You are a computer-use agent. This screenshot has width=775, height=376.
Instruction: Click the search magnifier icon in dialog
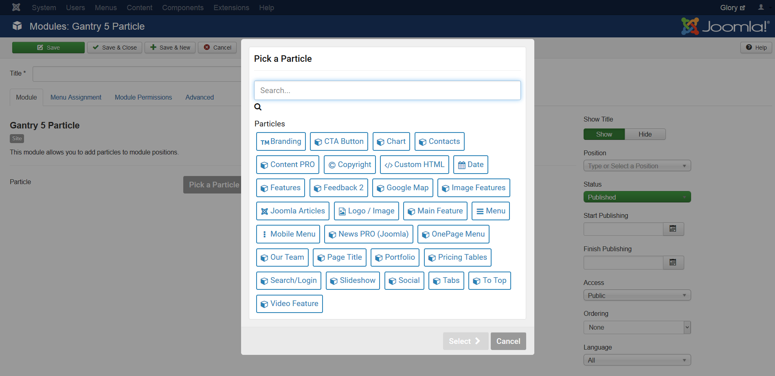258,107
